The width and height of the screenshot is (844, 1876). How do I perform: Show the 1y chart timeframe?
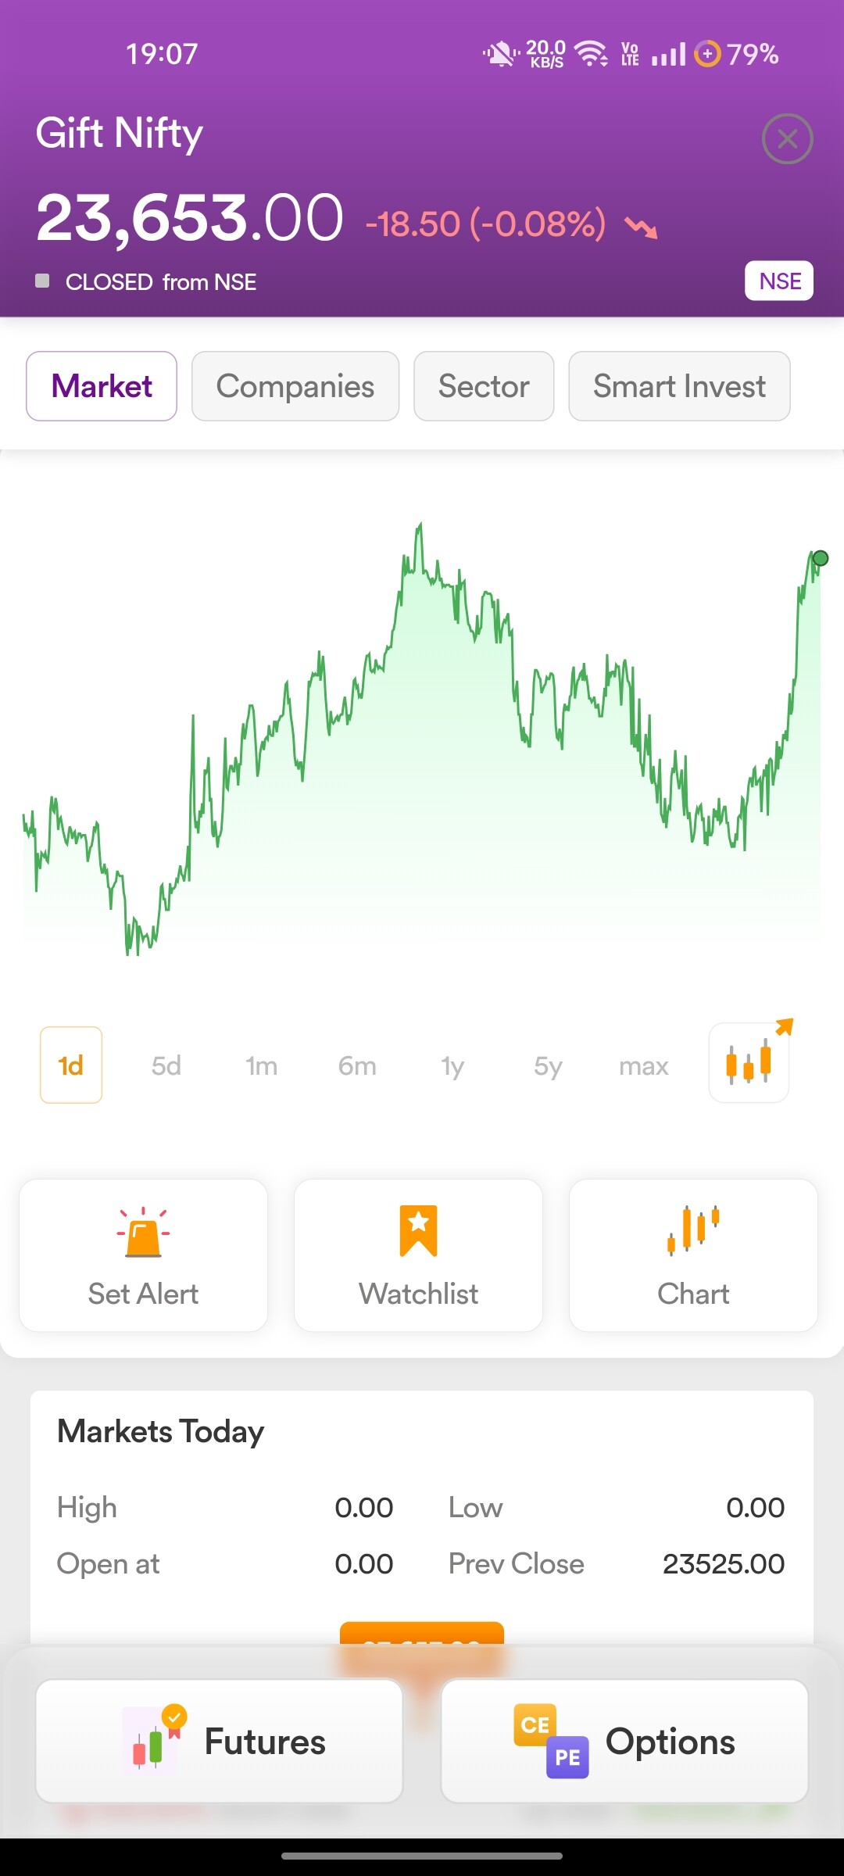point(452,1065)
